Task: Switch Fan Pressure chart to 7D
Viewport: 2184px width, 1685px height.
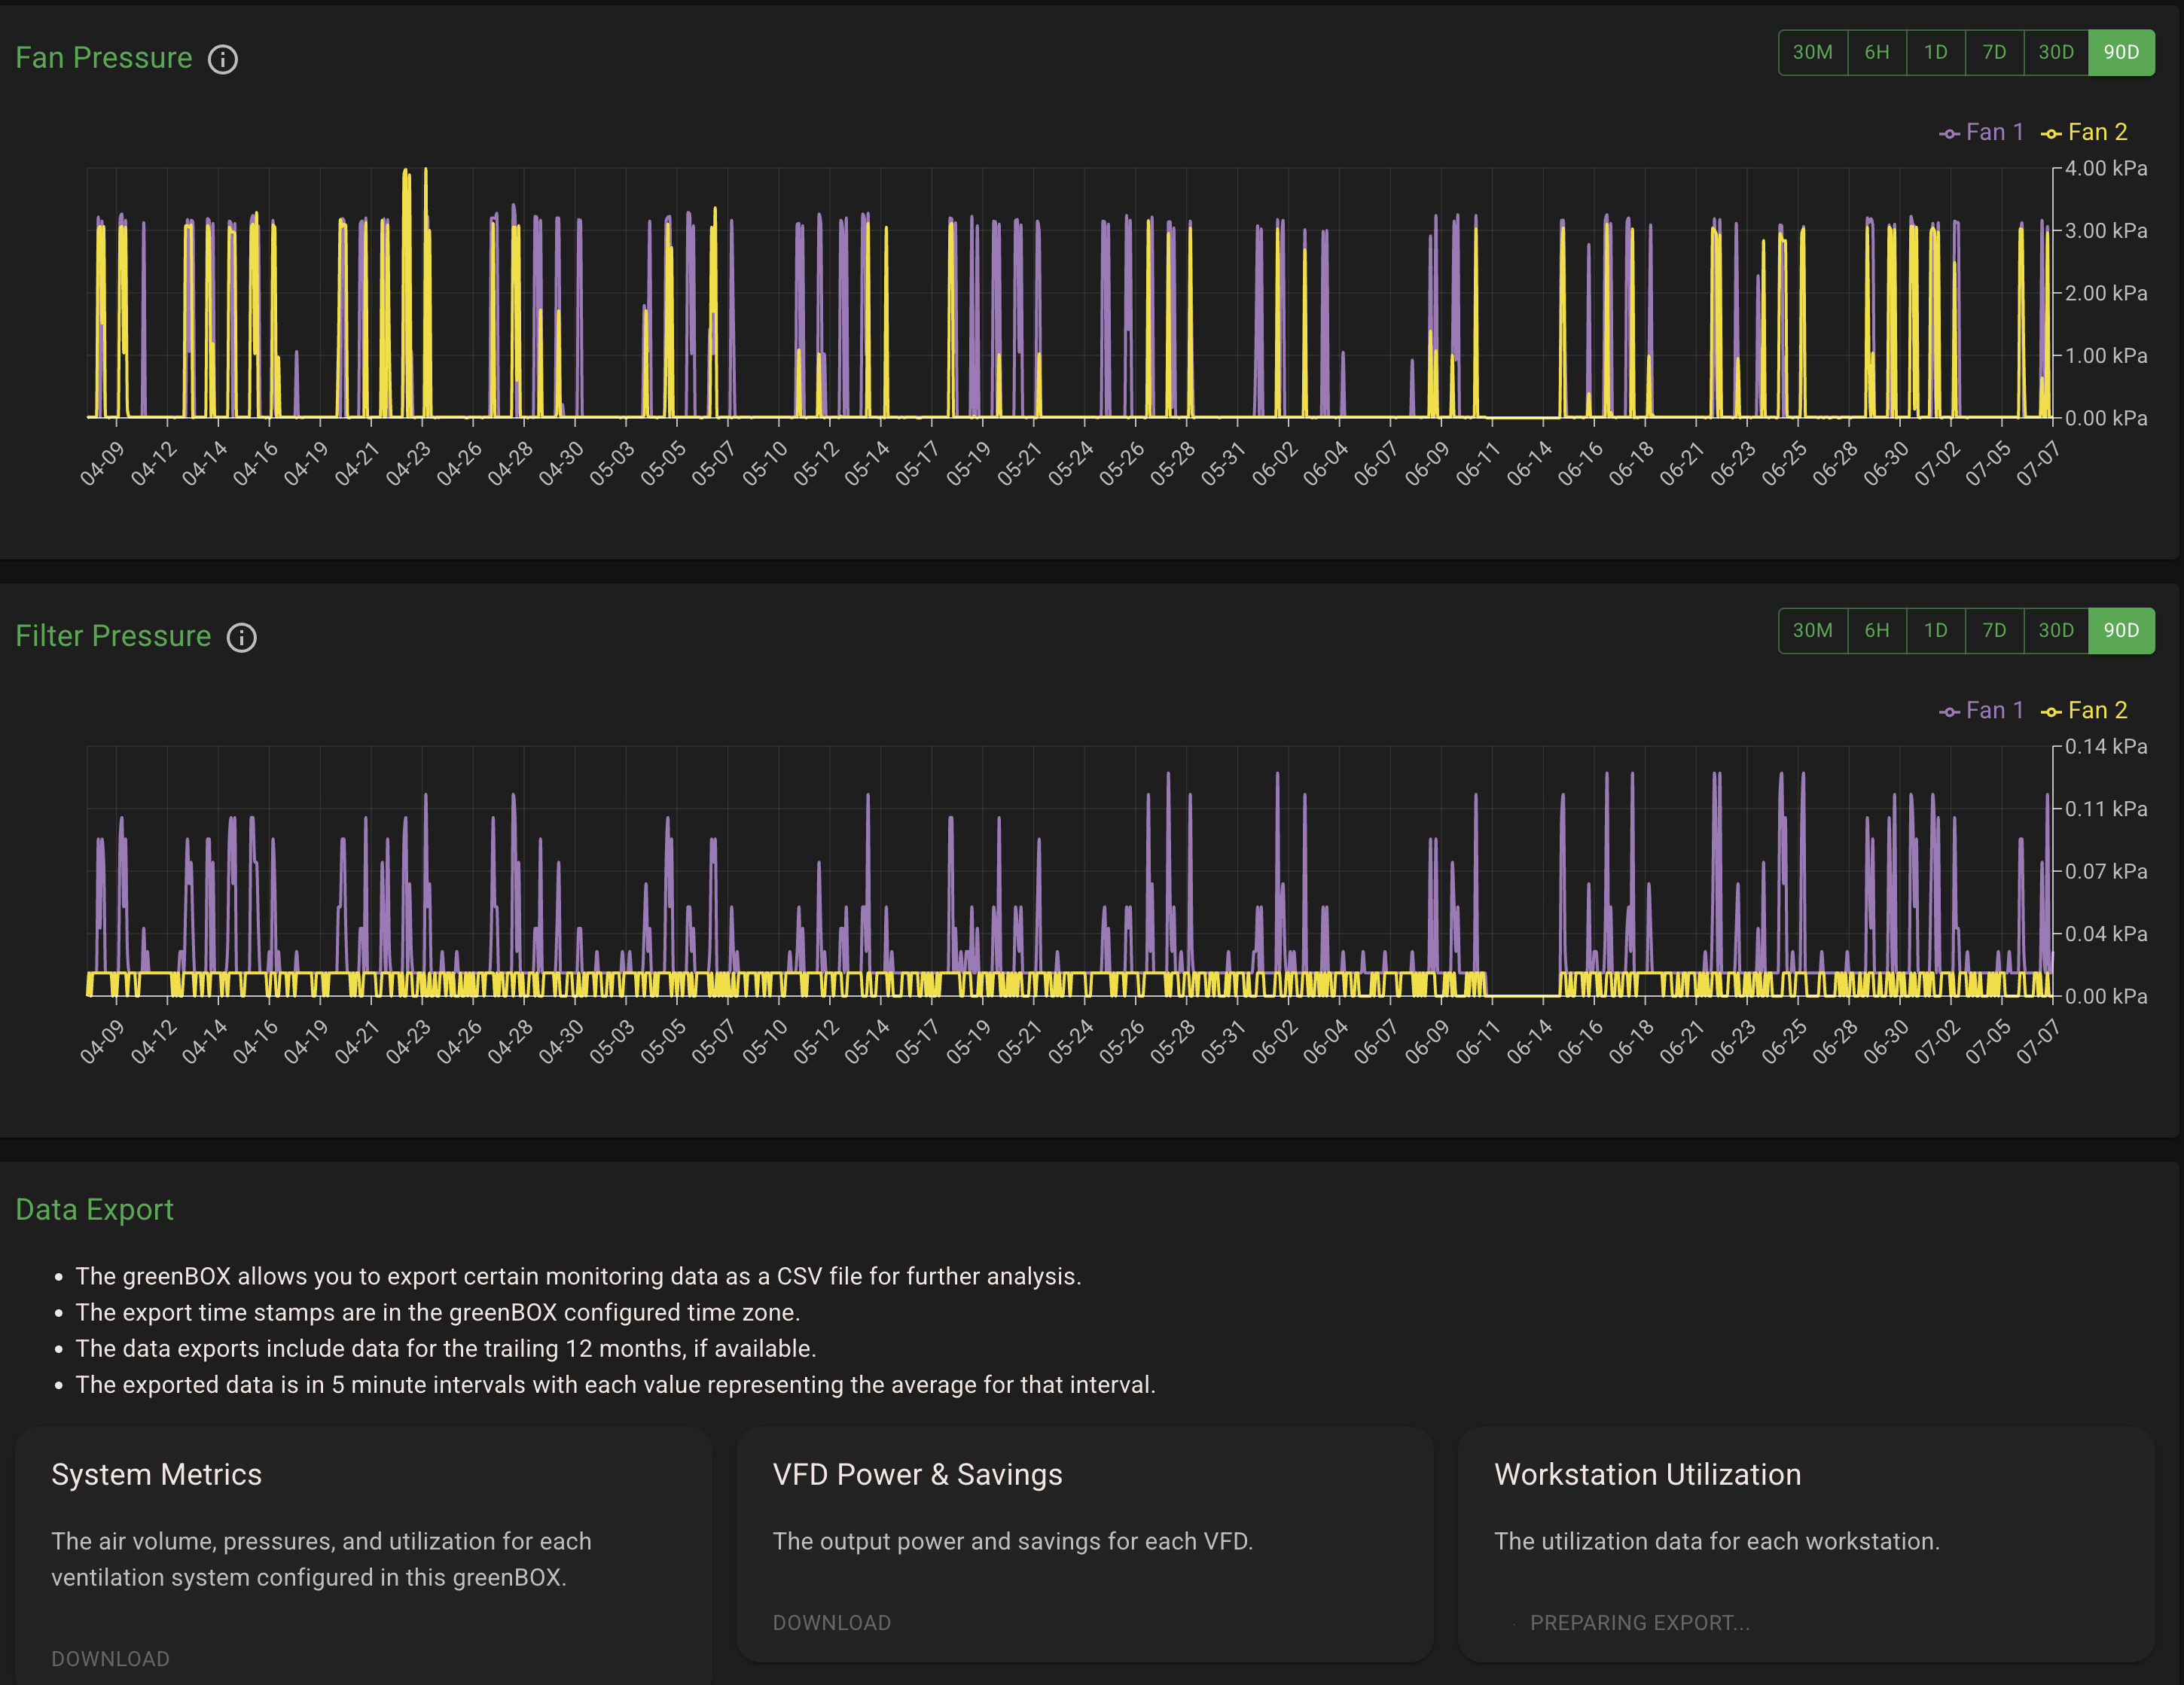Action: (x=1994, y=52)
